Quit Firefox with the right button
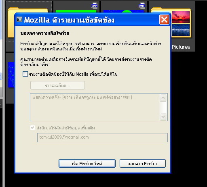The image size is (207, 187). tap(143, 164)
